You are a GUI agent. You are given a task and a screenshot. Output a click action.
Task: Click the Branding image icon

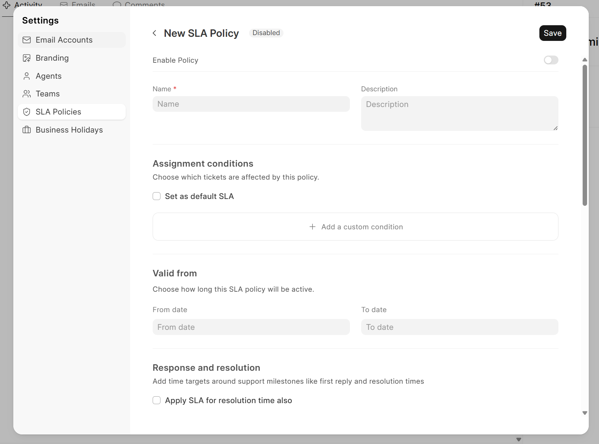tap(27, 58)
